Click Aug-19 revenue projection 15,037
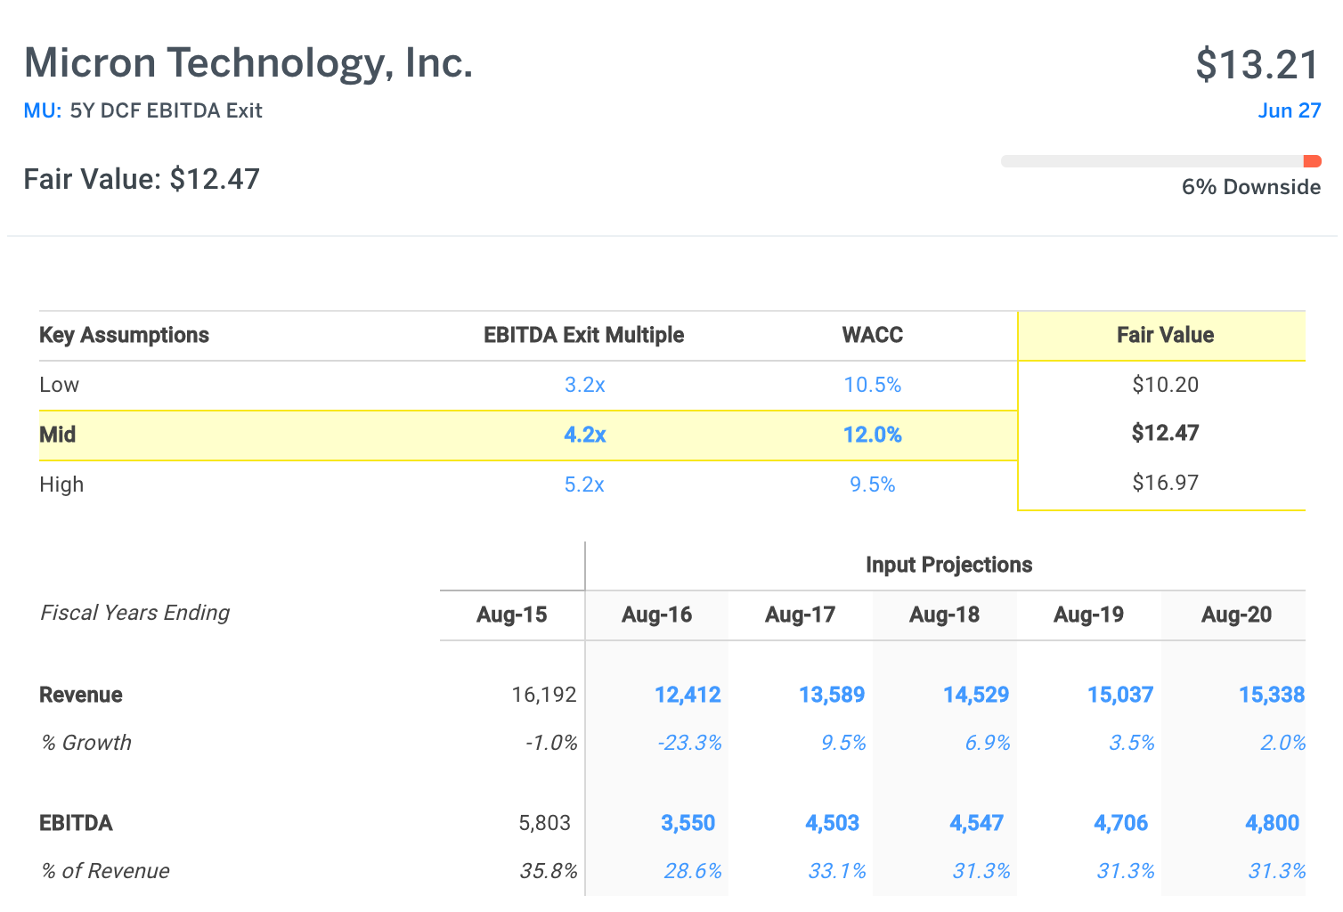The height and width of the screenshot is (912, 1343). click(x=1120, y=695)
